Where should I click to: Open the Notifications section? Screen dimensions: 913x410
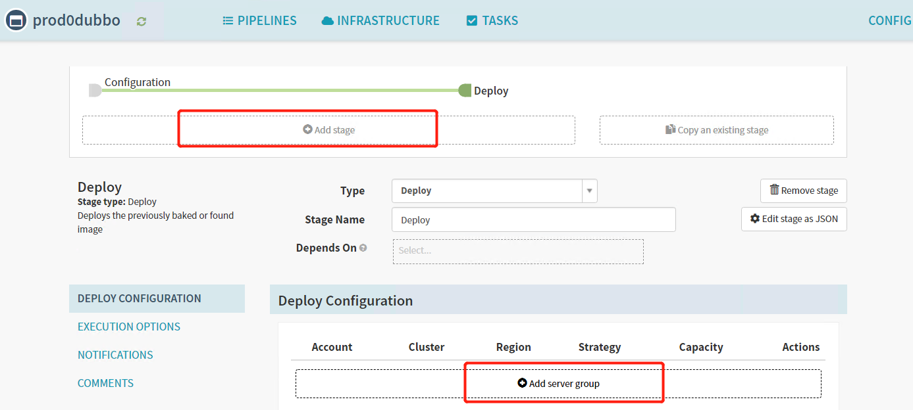click(115, 355)
